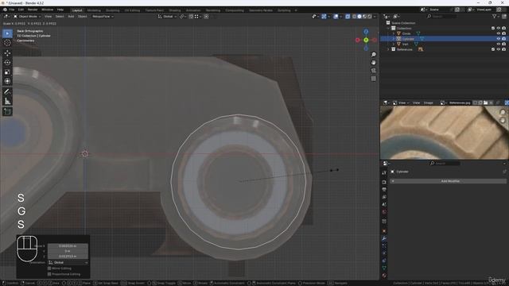Click the outliner search field
Image resolution: width=509 pixels, height=286 pixels.
coord(442,16)
